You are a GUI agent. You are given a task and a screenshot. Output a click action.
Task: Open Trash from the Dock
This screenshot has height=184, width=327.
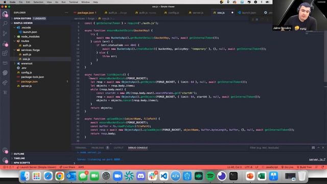[301, 176]
